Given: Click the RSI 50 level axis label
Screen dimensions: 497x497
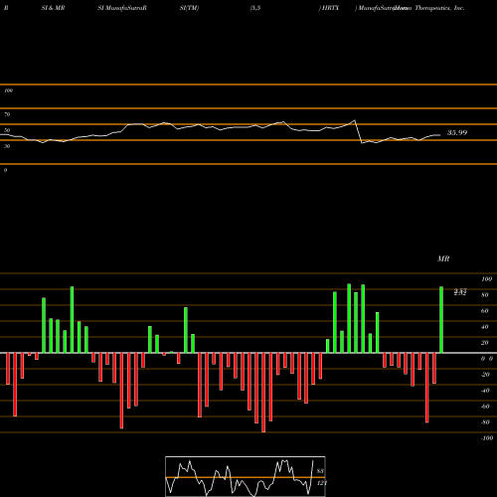Looking at the screenshot, I should click(7, 130).
